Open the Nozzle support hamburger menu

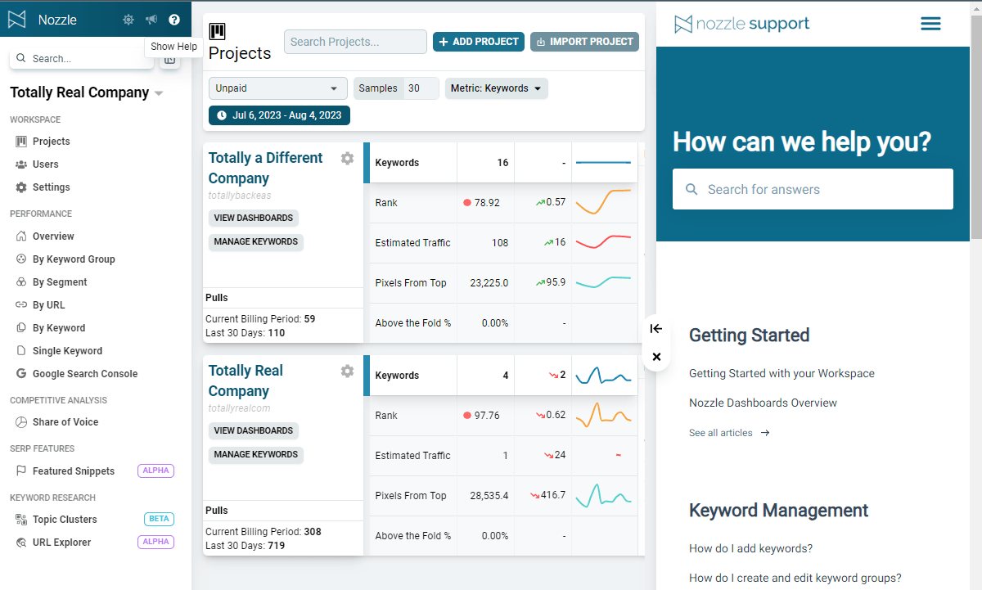[x=930, y=24]
